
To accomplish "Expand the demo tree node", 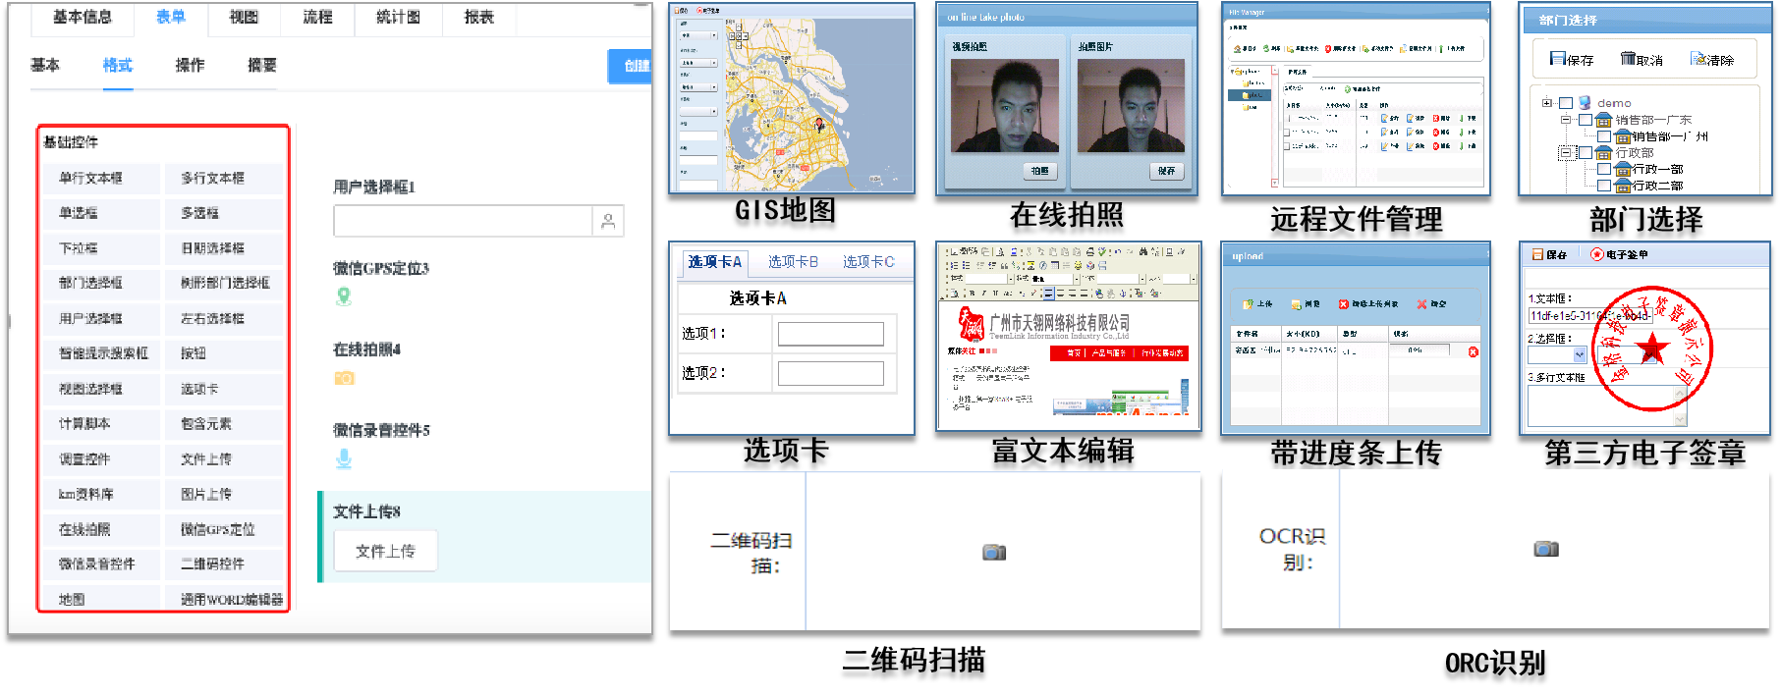I will (1547, 103).
